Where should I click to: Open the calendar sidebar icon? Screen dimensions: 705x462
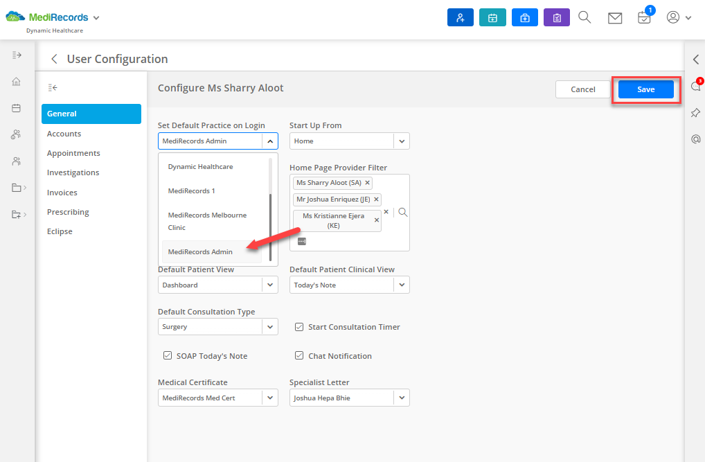click(x=16, y=108)
